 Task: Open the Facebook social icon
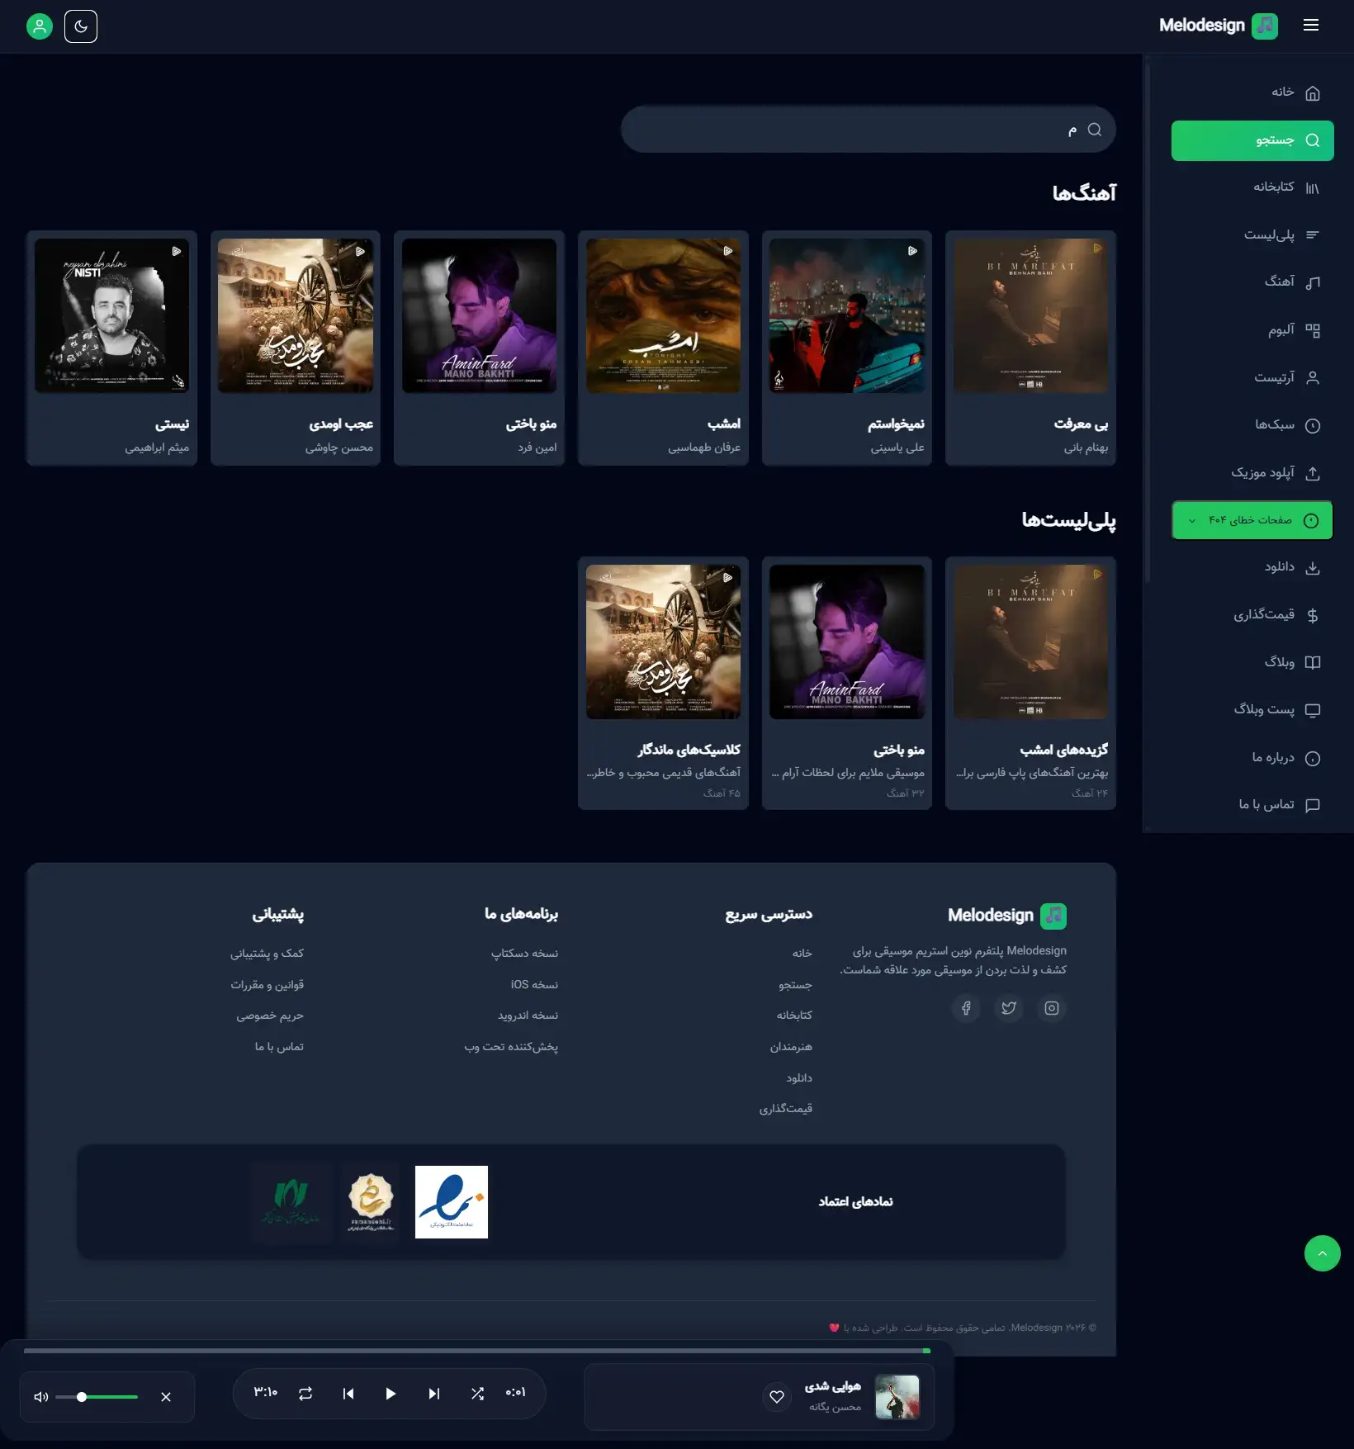(966, 1008)
